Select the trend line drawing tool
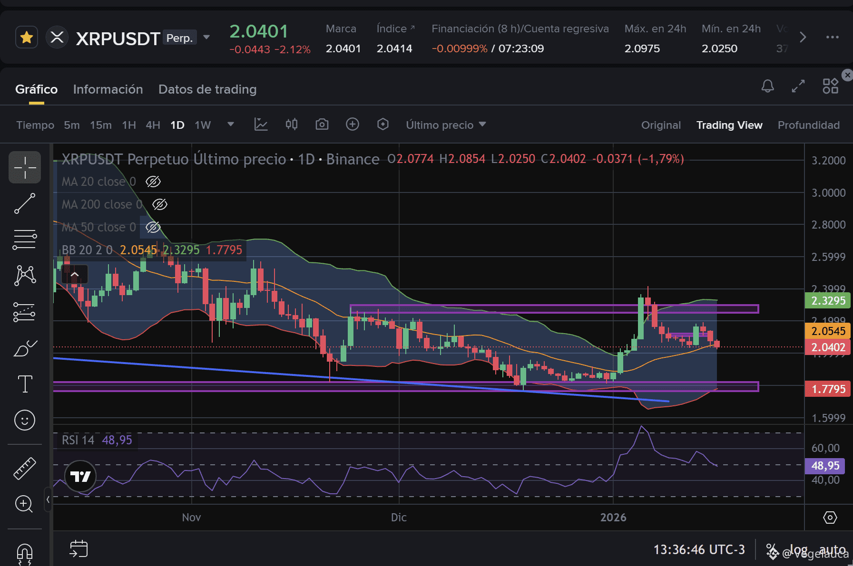Image resolution: width=853 pixels, height=566 pixels. [25, 203]
